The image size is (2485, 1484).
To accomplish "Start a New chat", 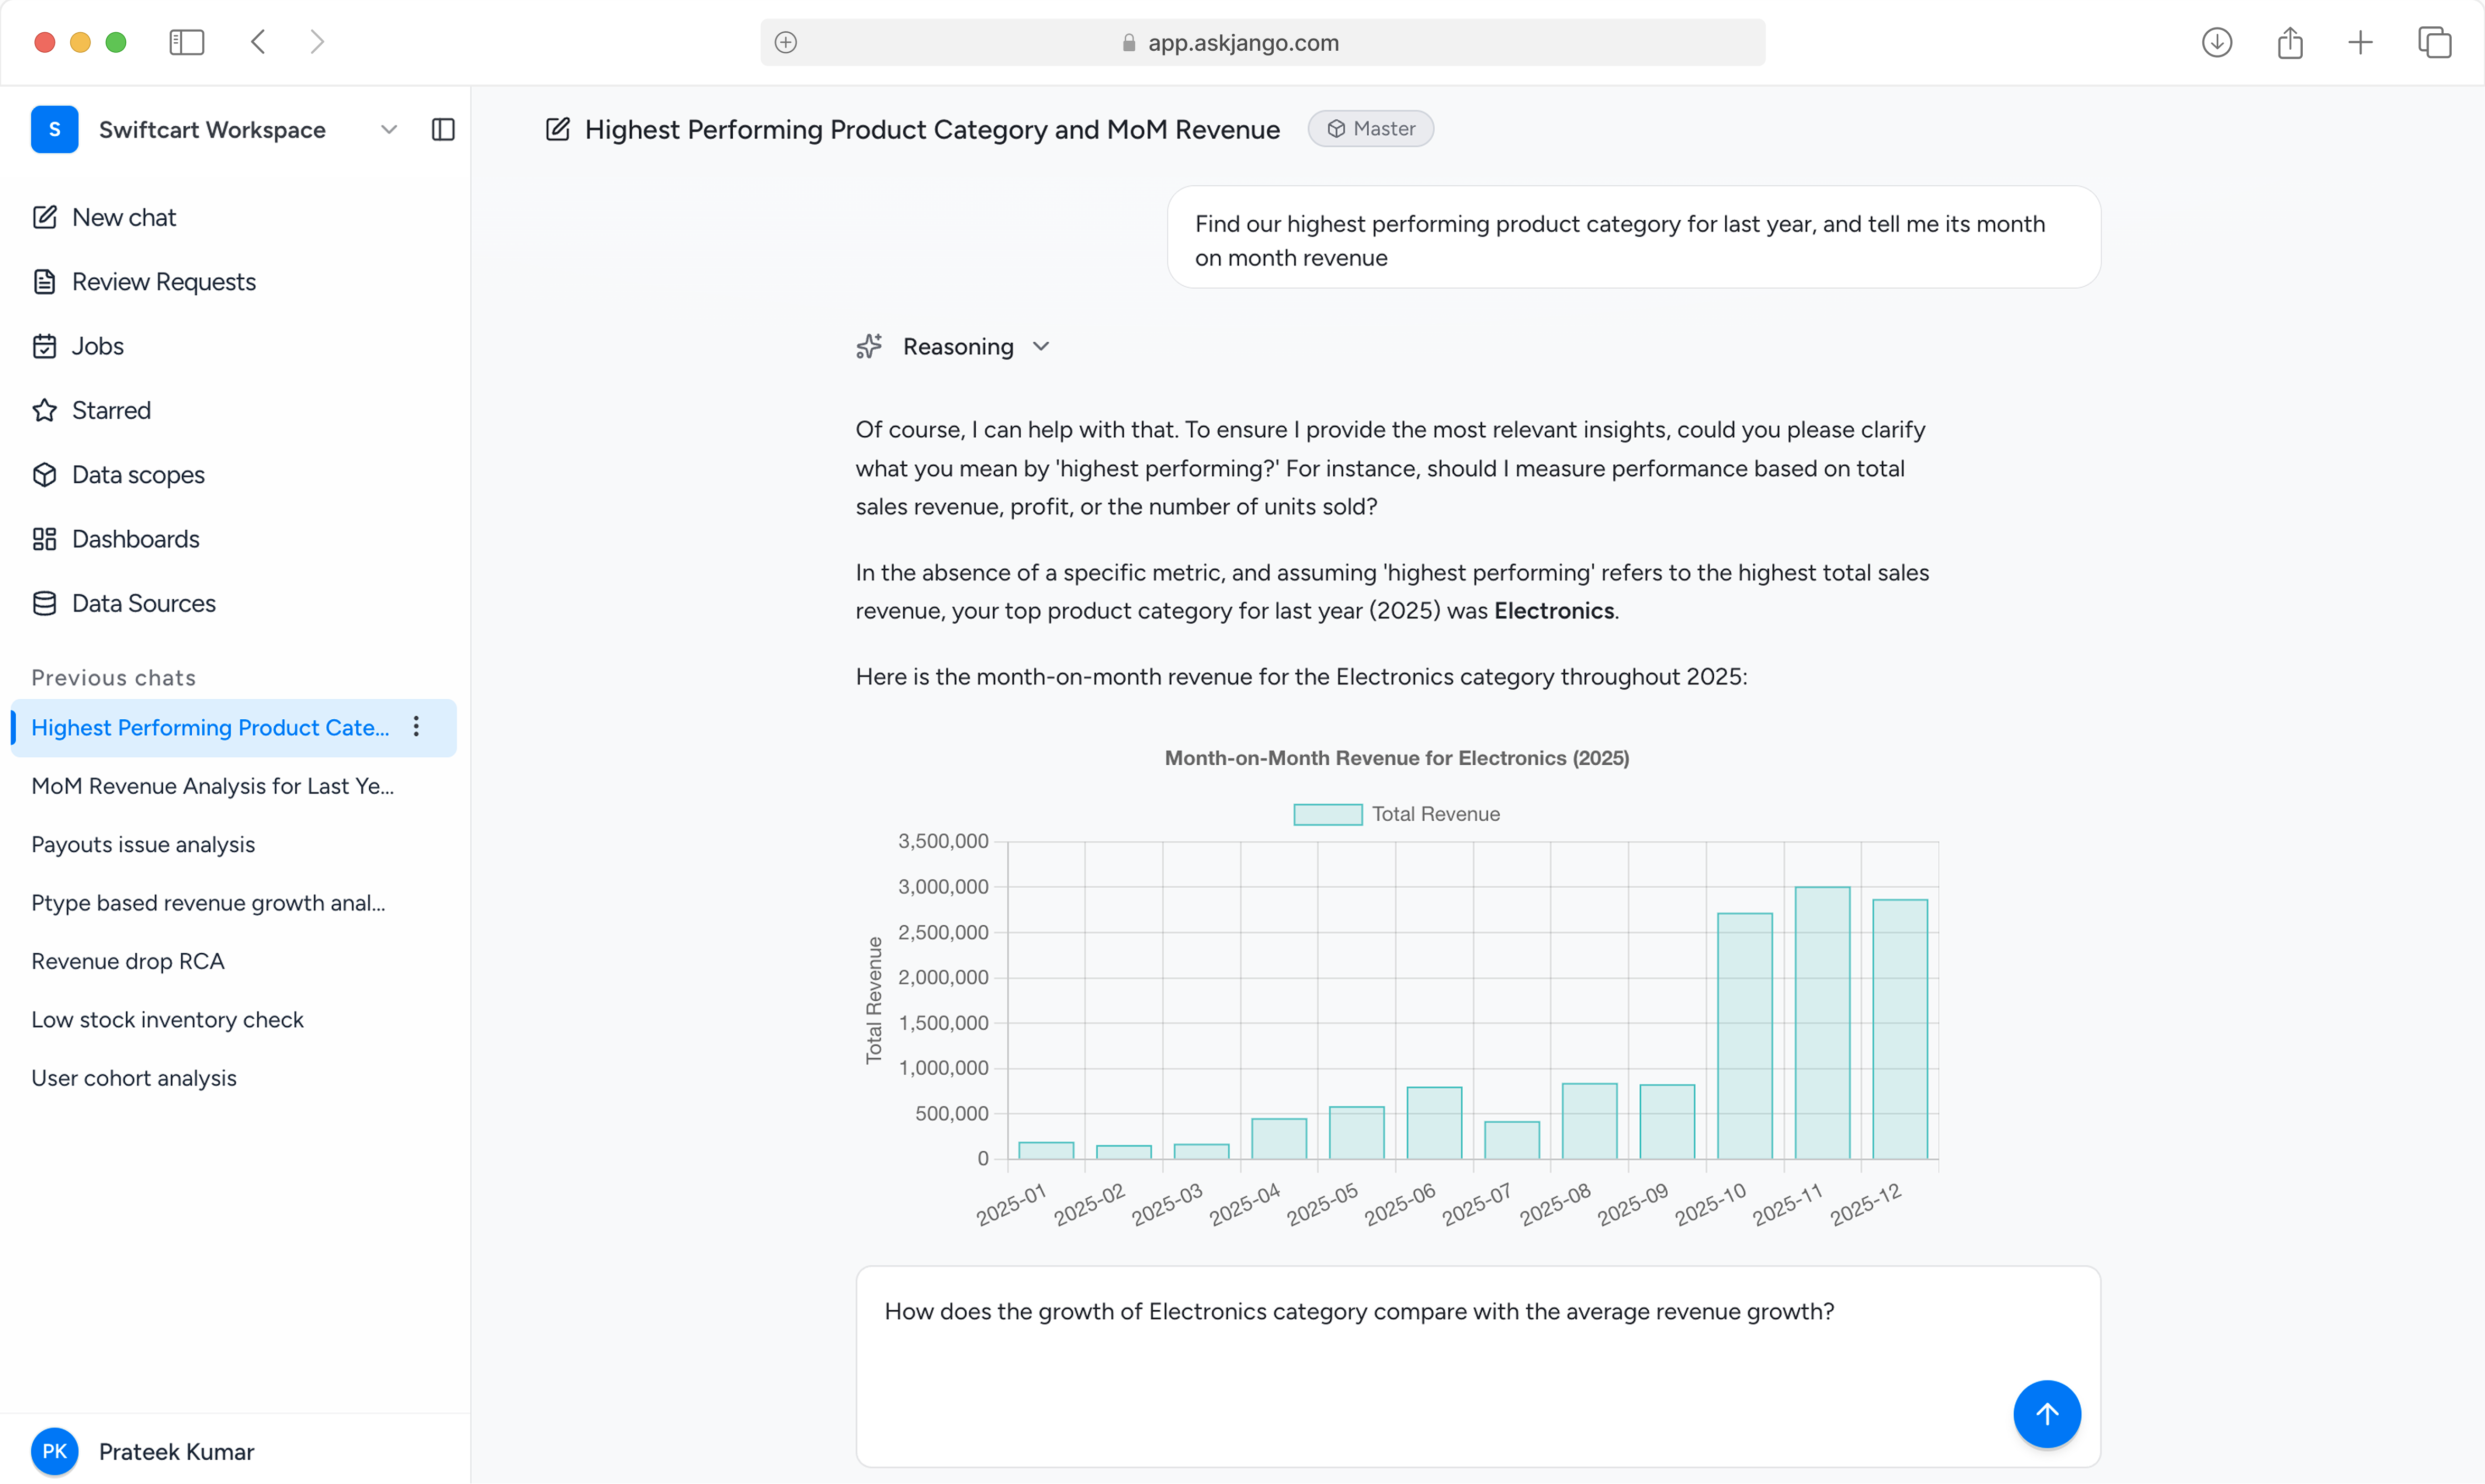I will 124,217.
